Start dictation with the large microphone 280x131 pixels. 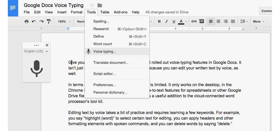pos(36,68)
